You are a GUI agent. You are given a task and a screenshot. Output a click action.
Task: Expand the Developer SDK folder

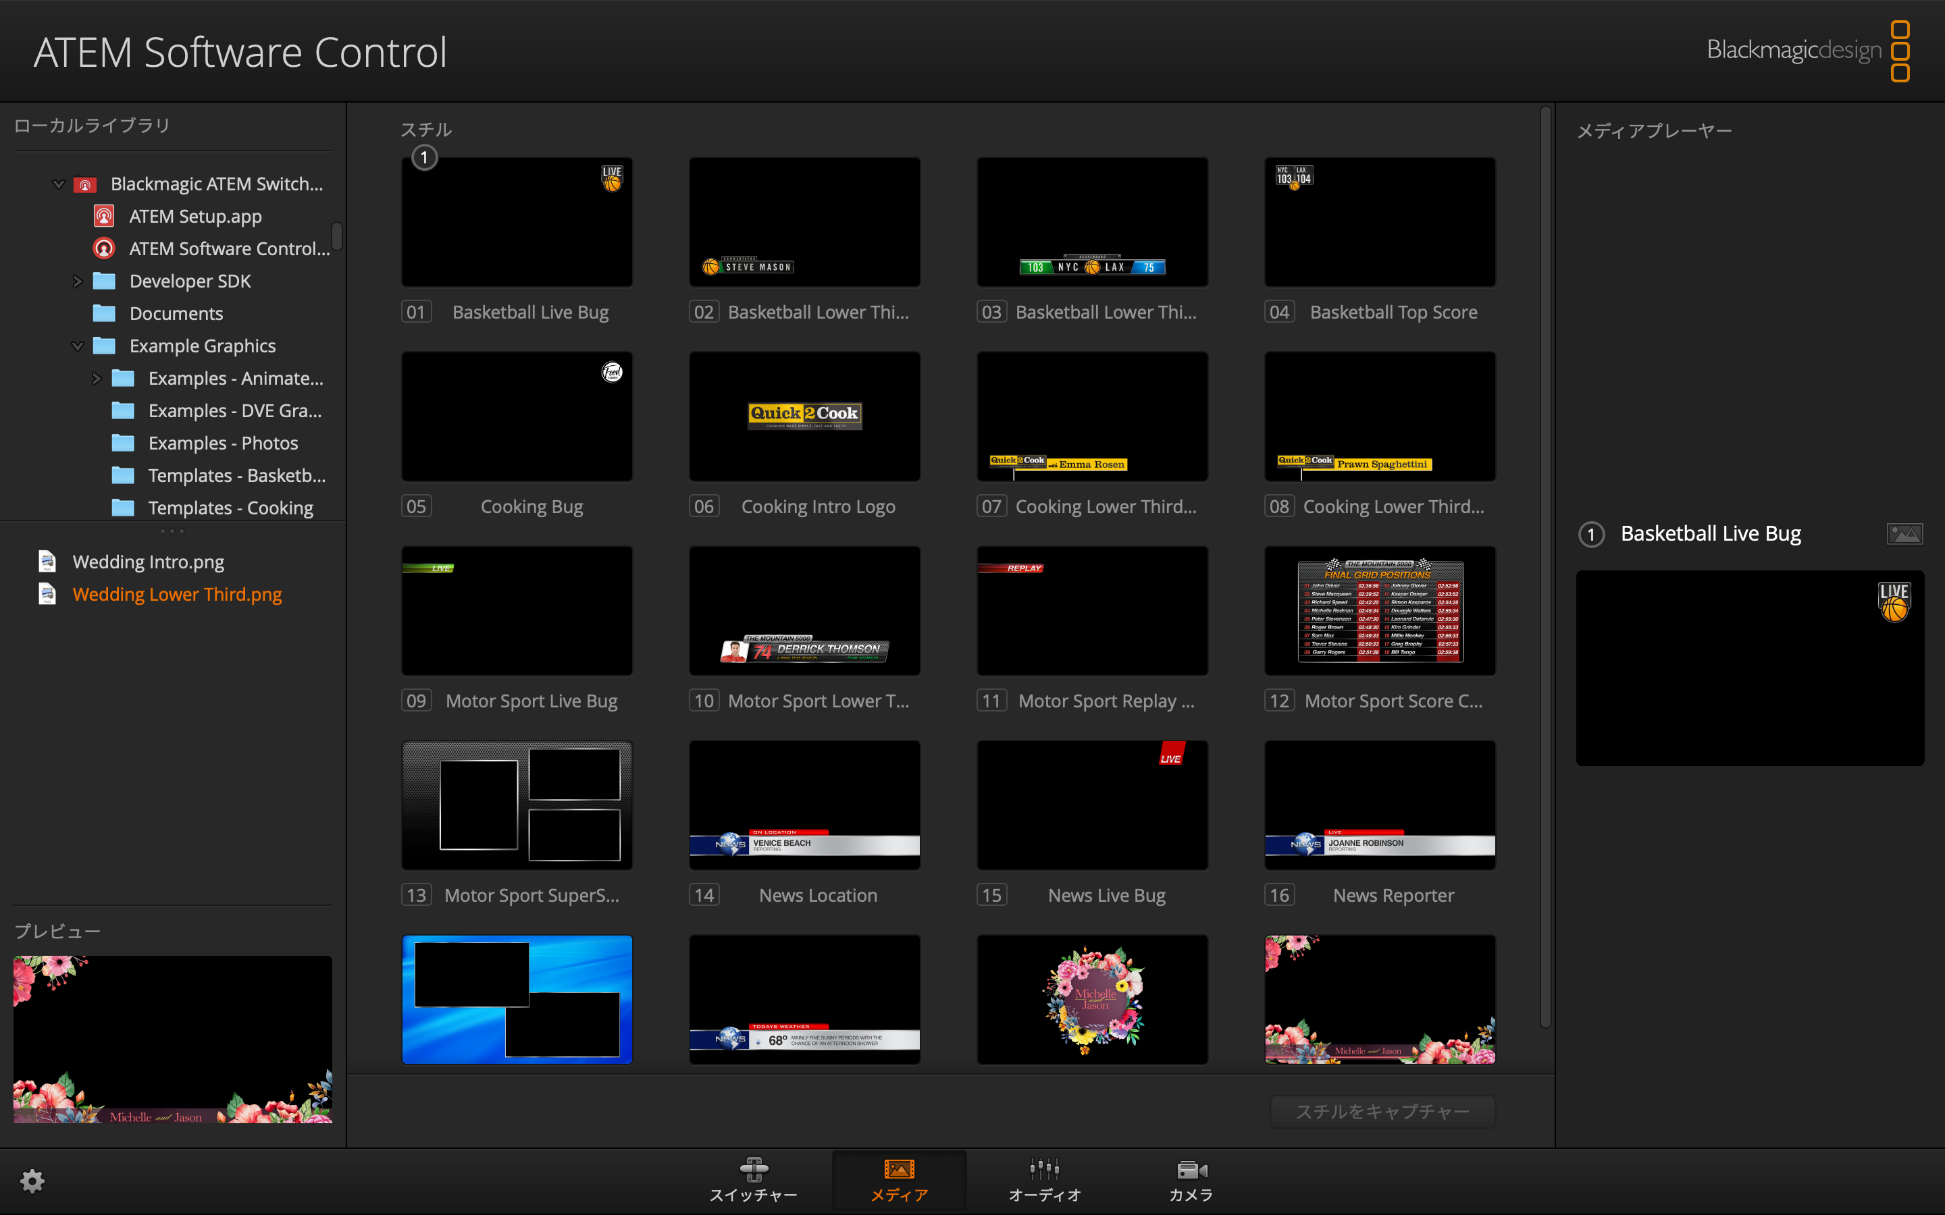point(78,280)
